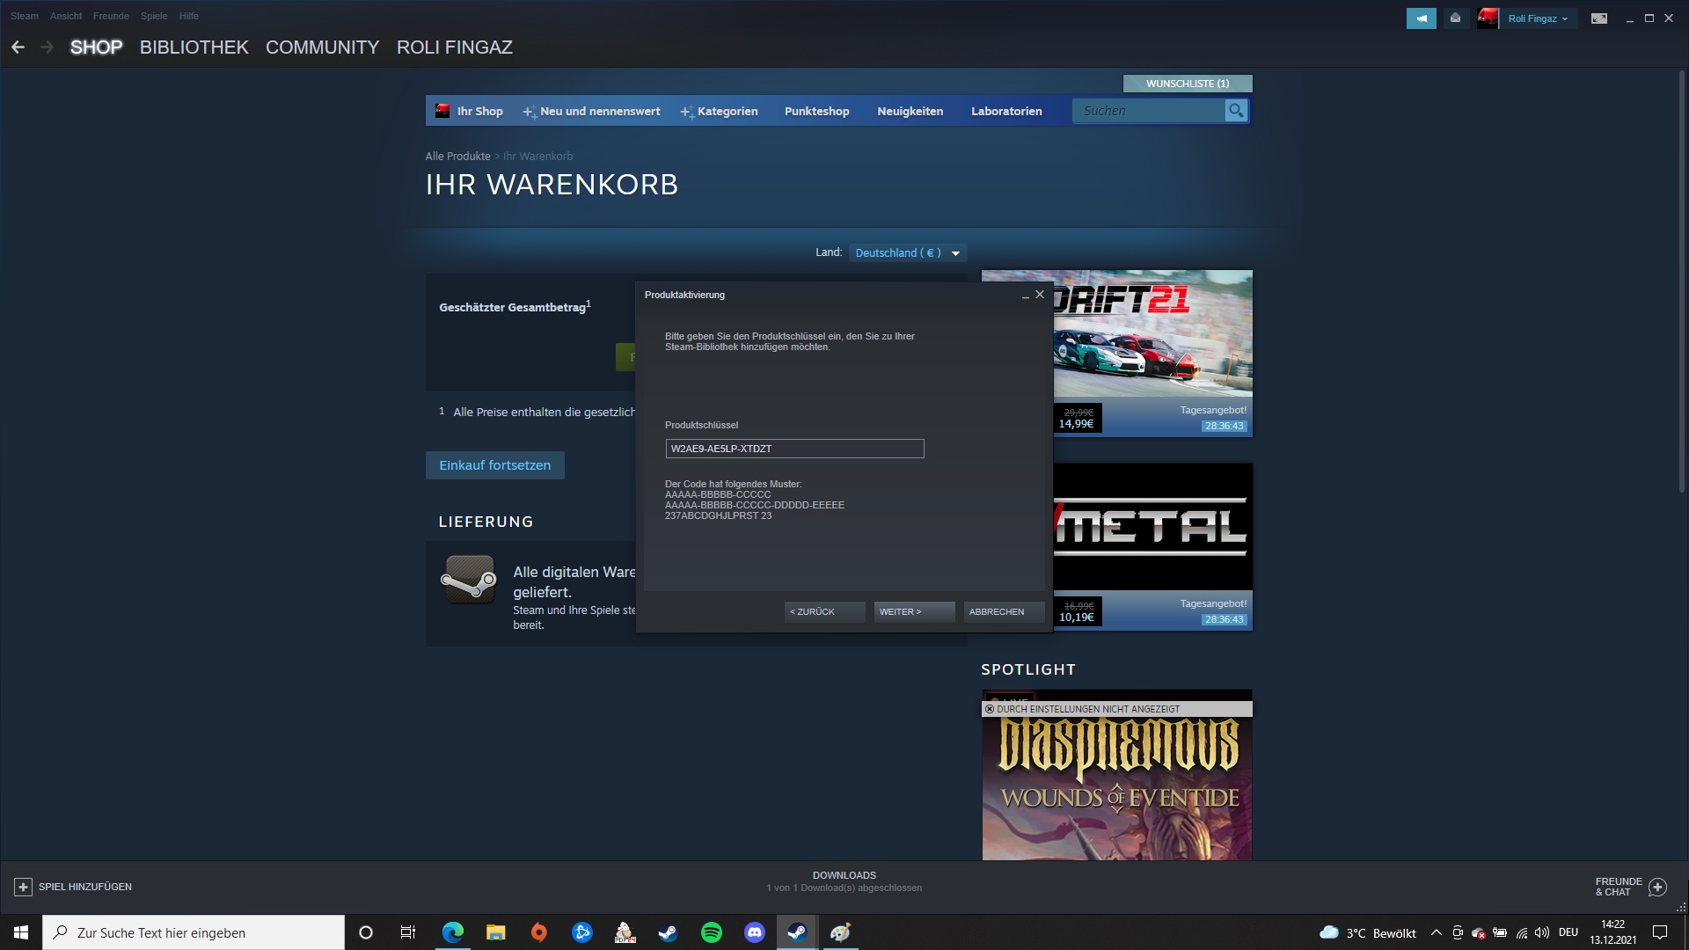Open the Blasphemous Wounds of Eventide spotlight

click(x=1117, y=775)
